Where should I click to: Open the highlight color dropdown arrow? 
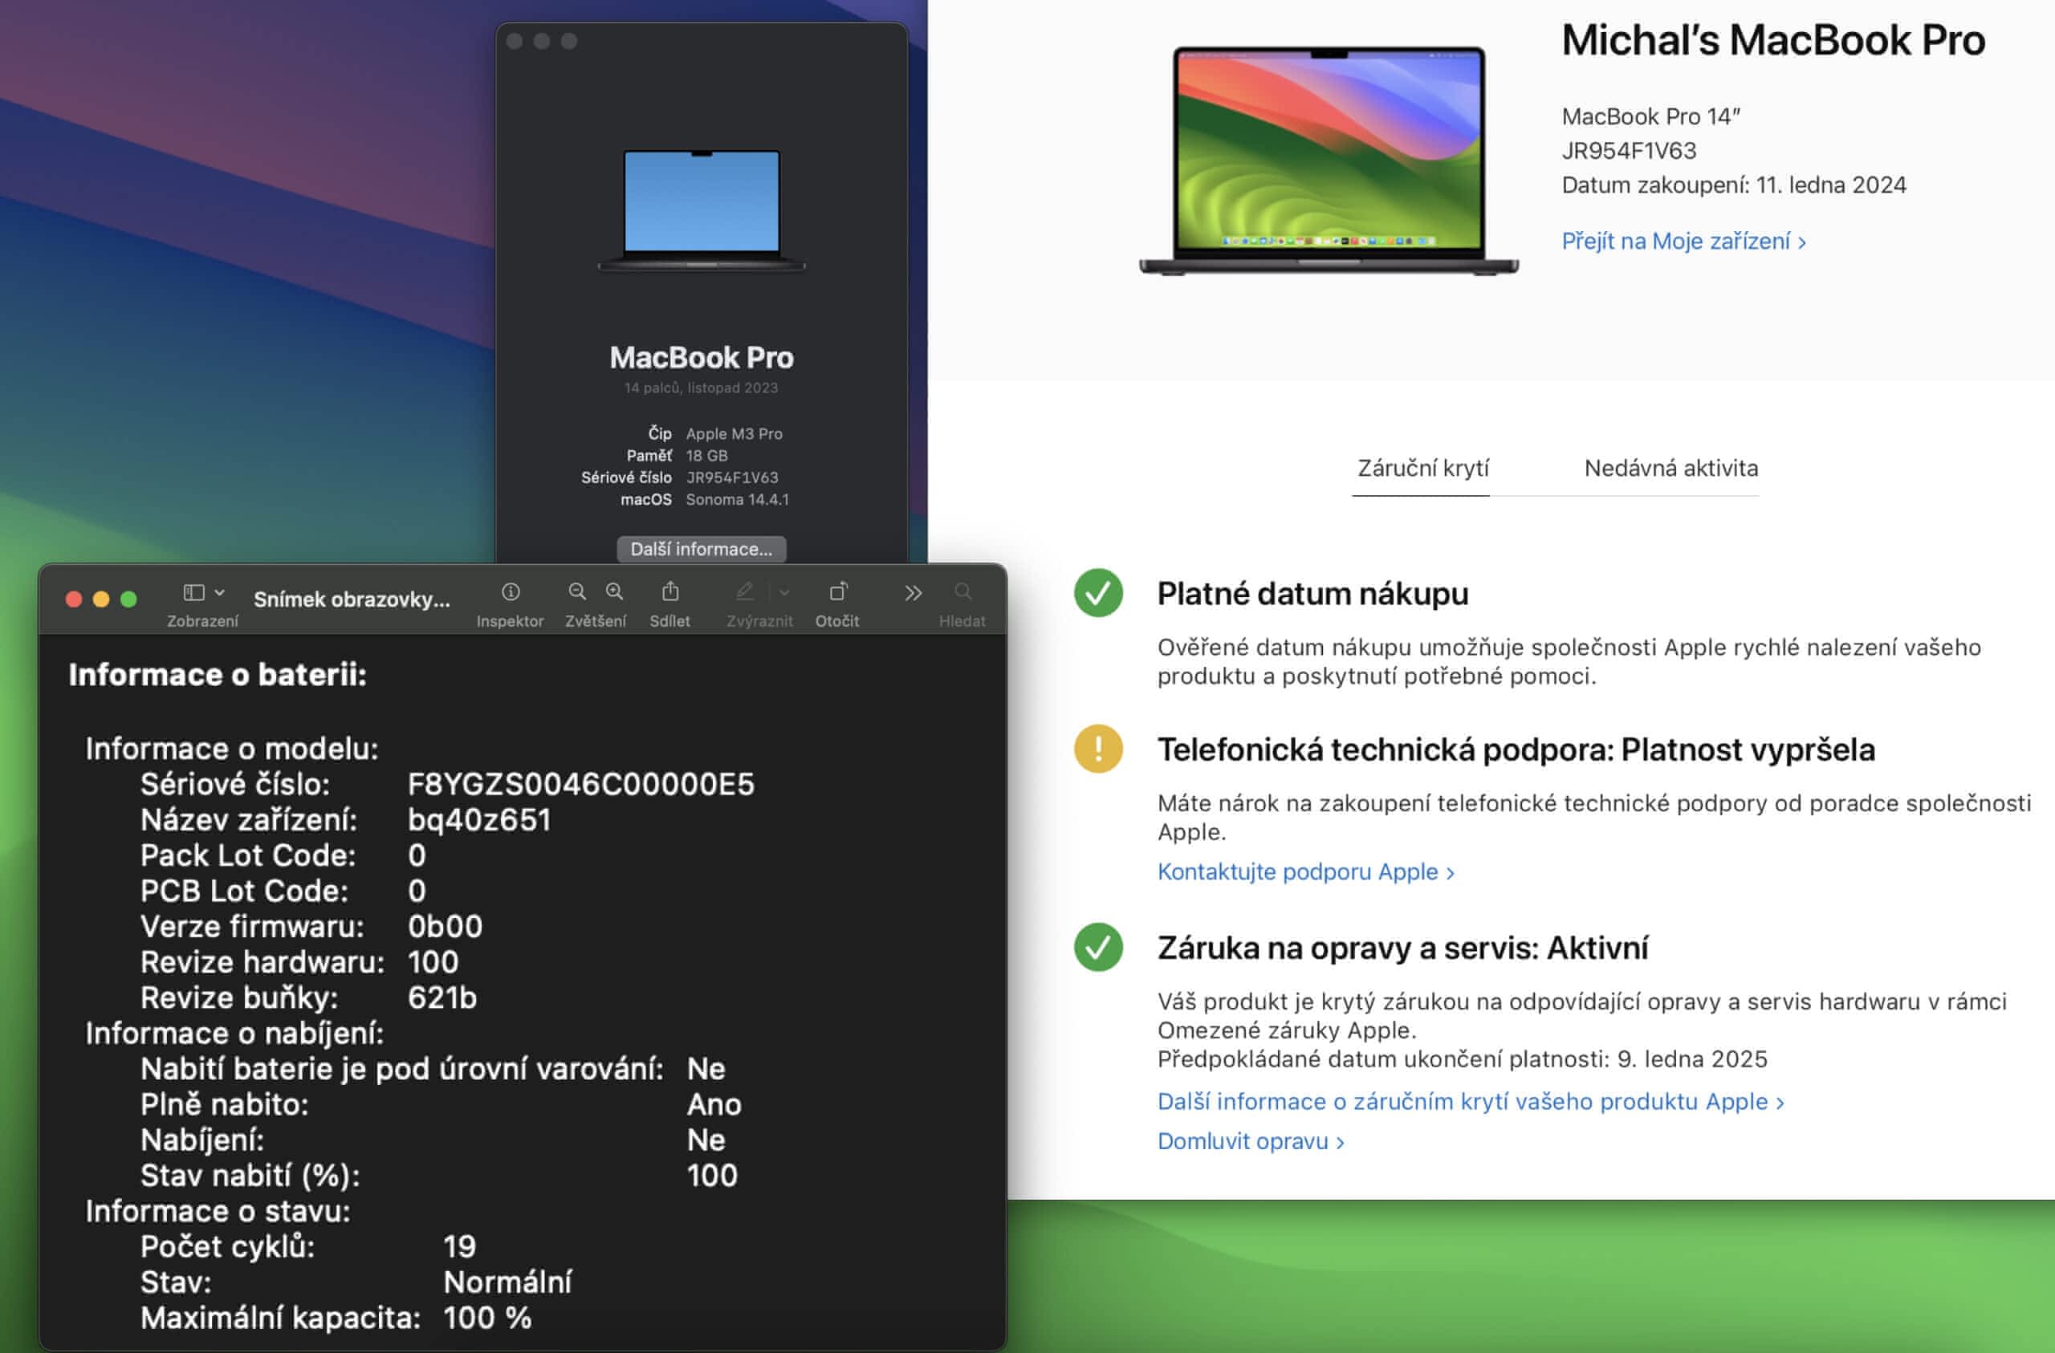point(784,592)
